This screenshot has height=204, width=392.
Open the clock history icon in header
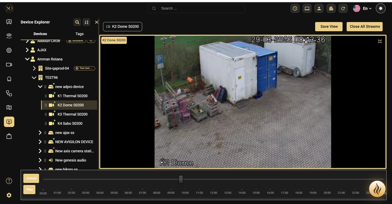coord(295,8)
